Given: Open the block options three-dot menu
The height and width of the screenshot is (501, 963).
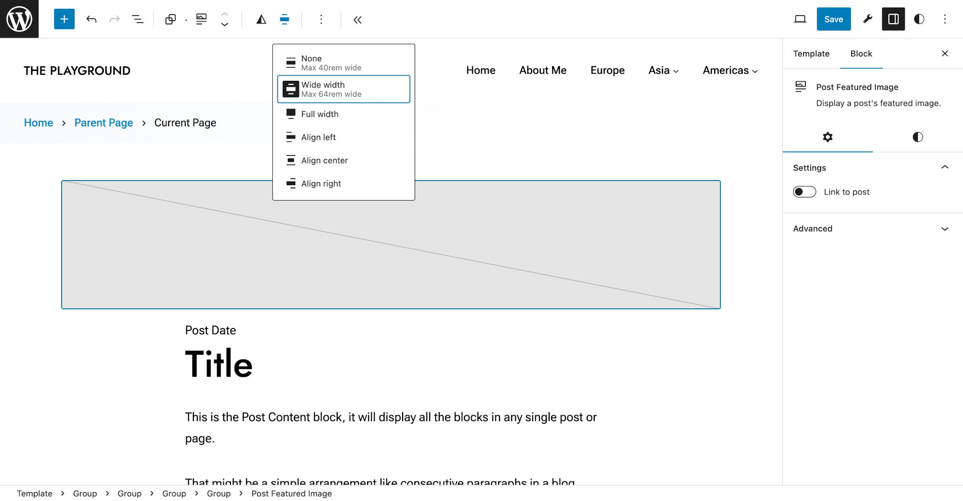Looking at the screenshot, I should [x=321, y=19].
